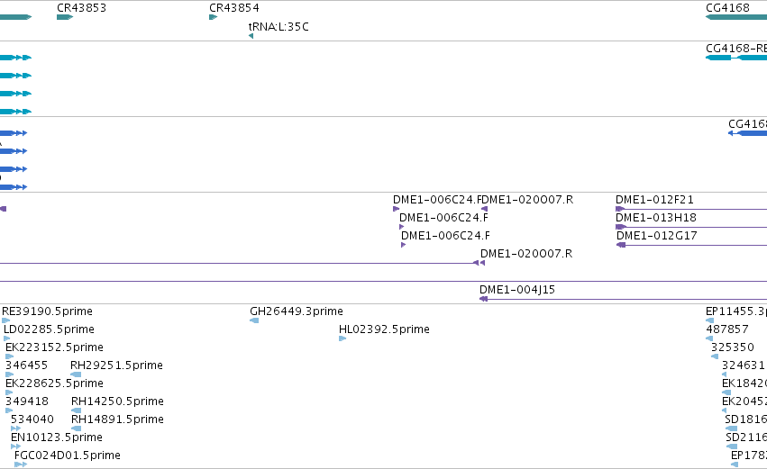Open the DME1-012F21 feature label
The width and height of the screenshot is (767, 469).
pos(654,200)
